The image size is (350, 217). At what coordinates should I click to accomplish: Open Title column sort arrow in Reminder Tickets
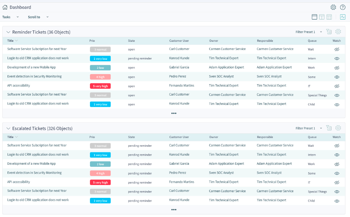tap(16, 41)
